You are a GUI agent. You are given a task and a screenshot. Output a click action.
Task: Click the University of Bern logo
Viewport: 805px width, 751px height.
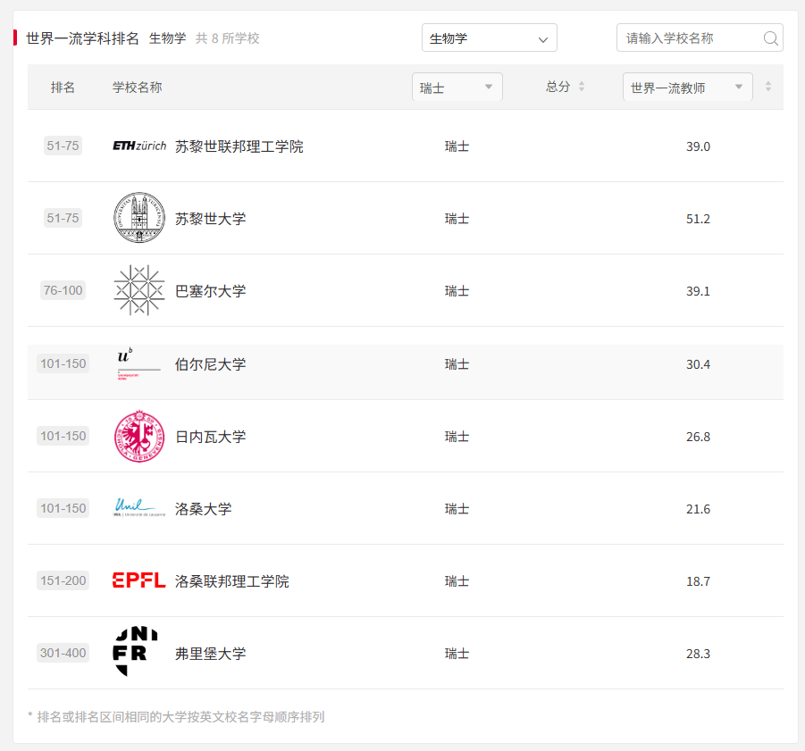click(x=139, y=363)
